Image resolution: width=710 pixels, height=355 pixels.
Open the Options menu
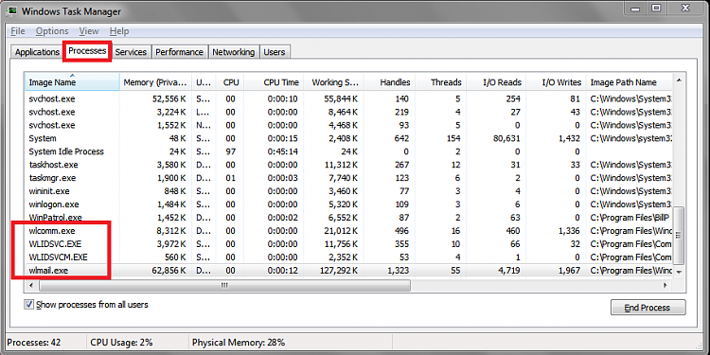52,31
